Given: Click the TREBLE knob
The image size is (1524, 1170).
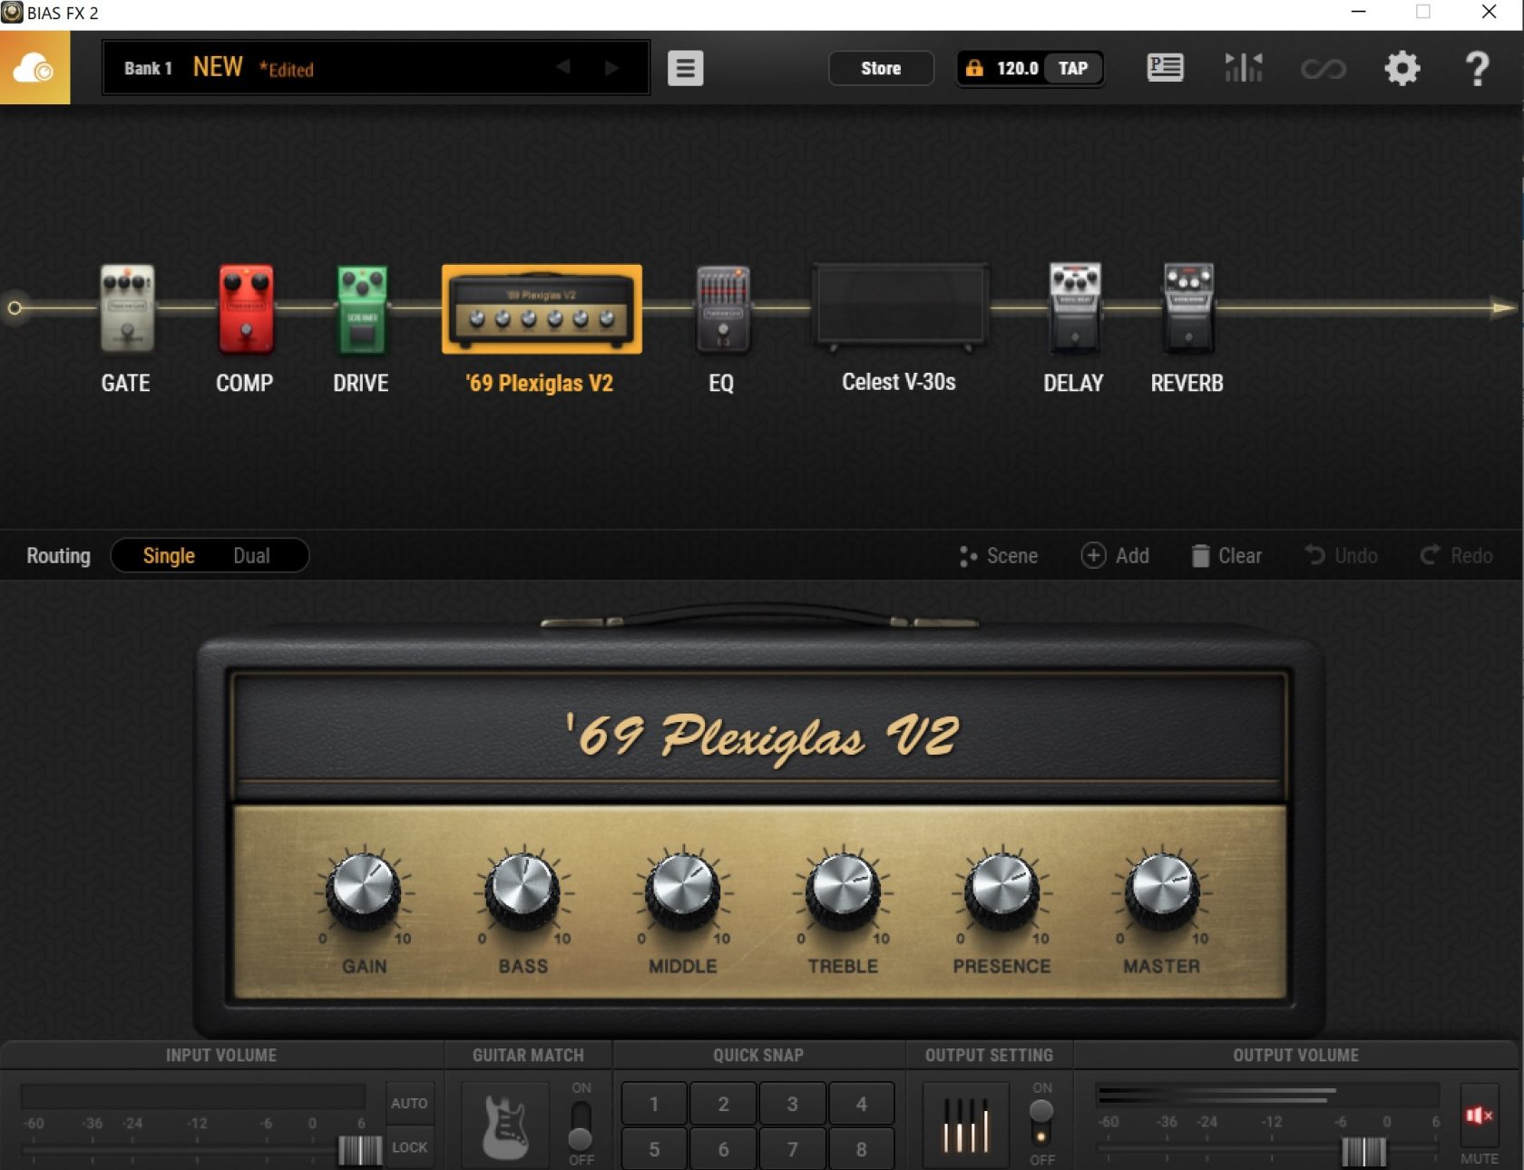Looking at the screenshot, I should pyautogui.click(x=843, y=889).
